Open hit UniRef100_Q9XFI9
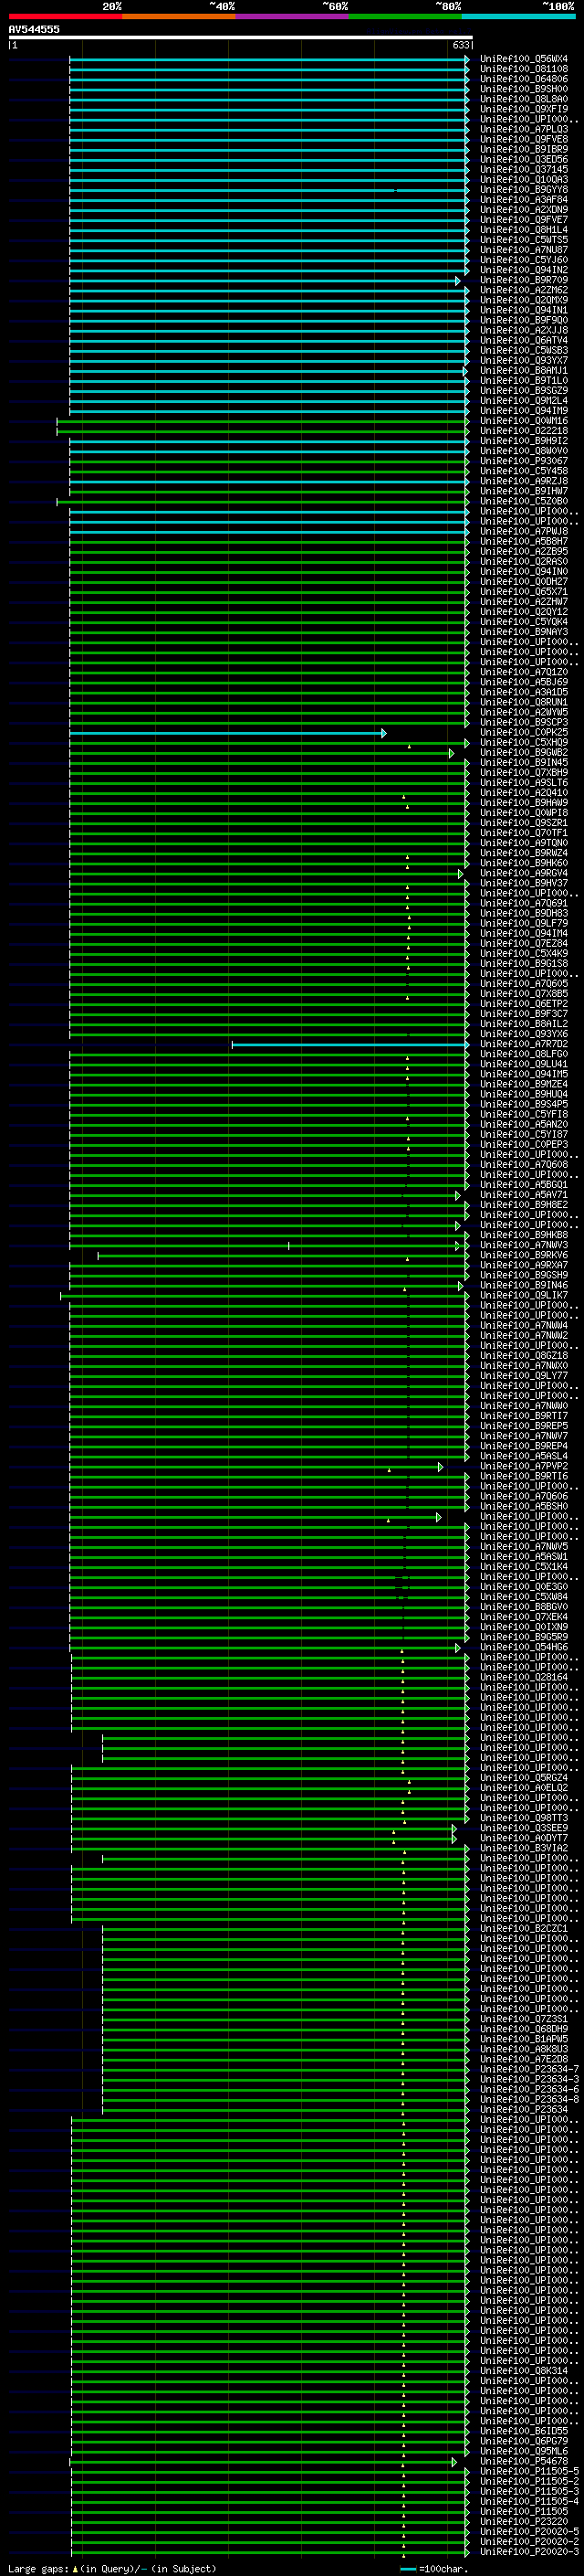The width and height of the screenshot is (584, 2576). (x=524, y=109)
